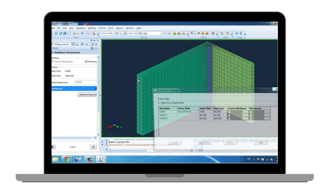Open the Macros menu
Screen dimensions: 327x190
[119, 28]
